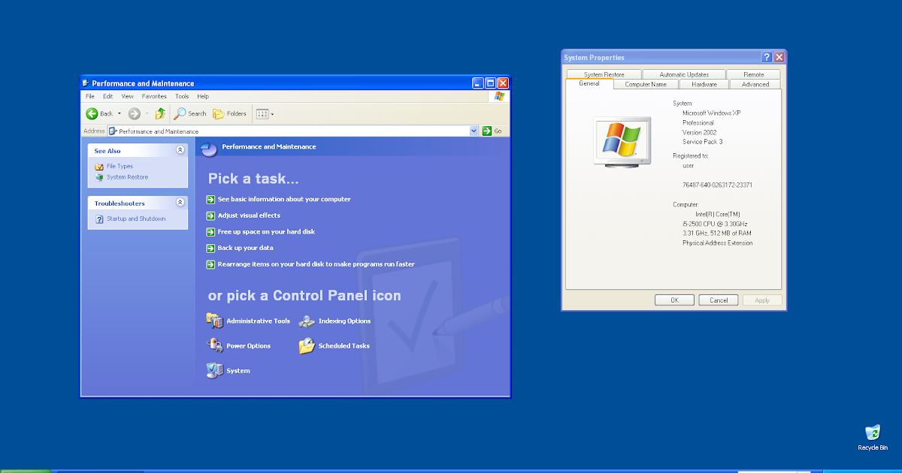Open the File menu
This screenshot has height=473, width=902.
(x=90, y=96)
